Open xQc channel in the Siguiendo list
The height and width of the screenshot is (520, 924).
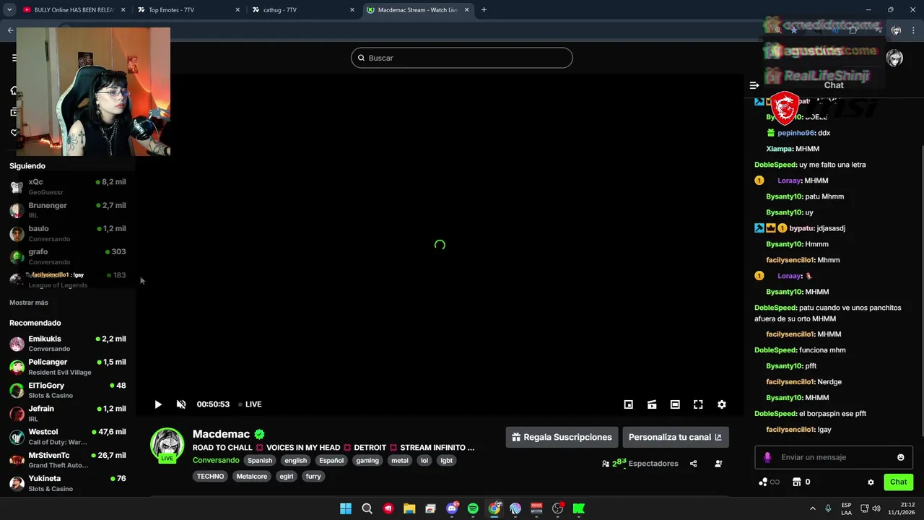[x=68, y=186]
